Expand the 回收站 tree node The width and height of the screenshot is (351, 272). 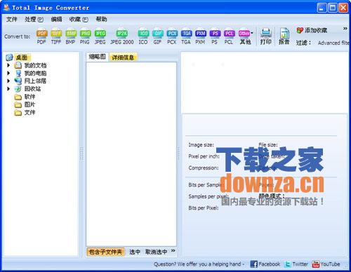pyautogui.click(x=8, y=88)
